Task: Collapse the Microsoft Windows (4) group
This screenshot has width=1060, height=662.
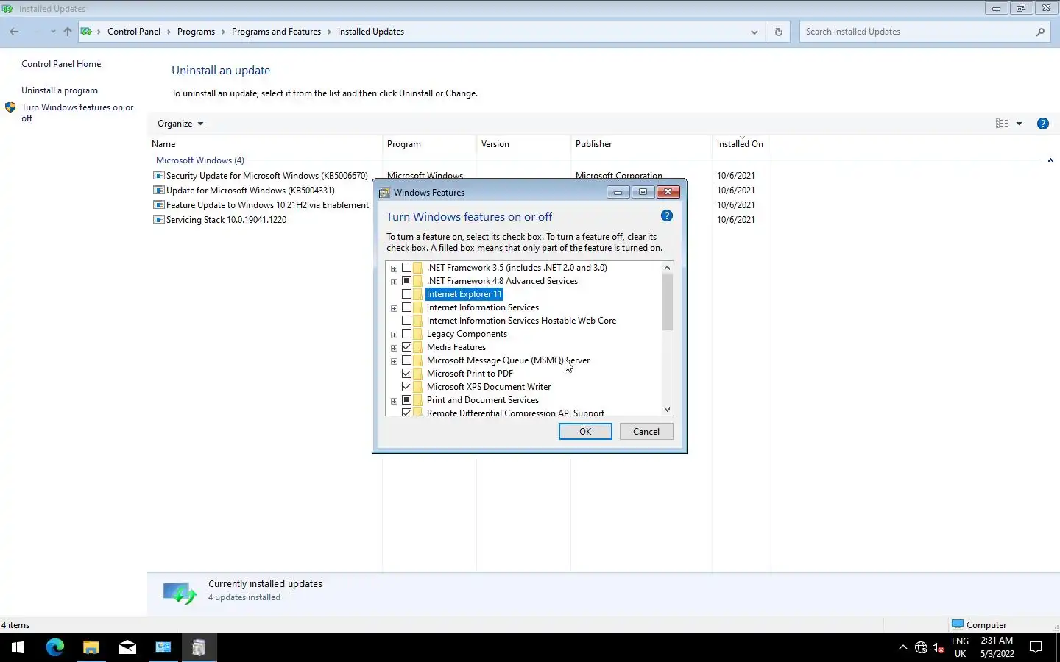Action: tap(1050, 160)
